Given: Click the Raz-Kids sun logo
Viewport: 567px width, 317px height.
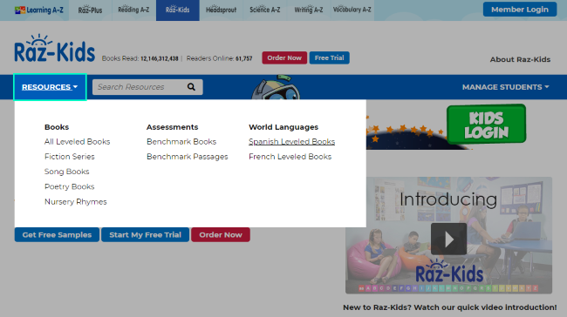Looking at the screenshot, I should pos(55,49).
